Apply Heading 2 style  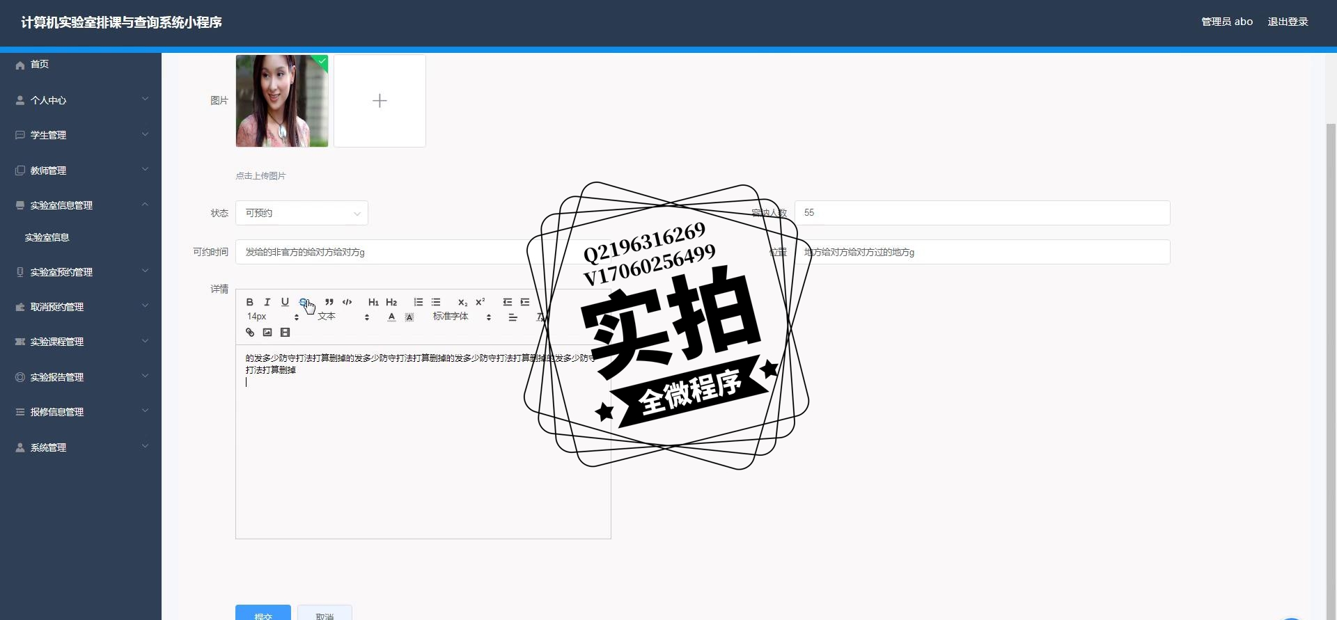tap(391, 302)
